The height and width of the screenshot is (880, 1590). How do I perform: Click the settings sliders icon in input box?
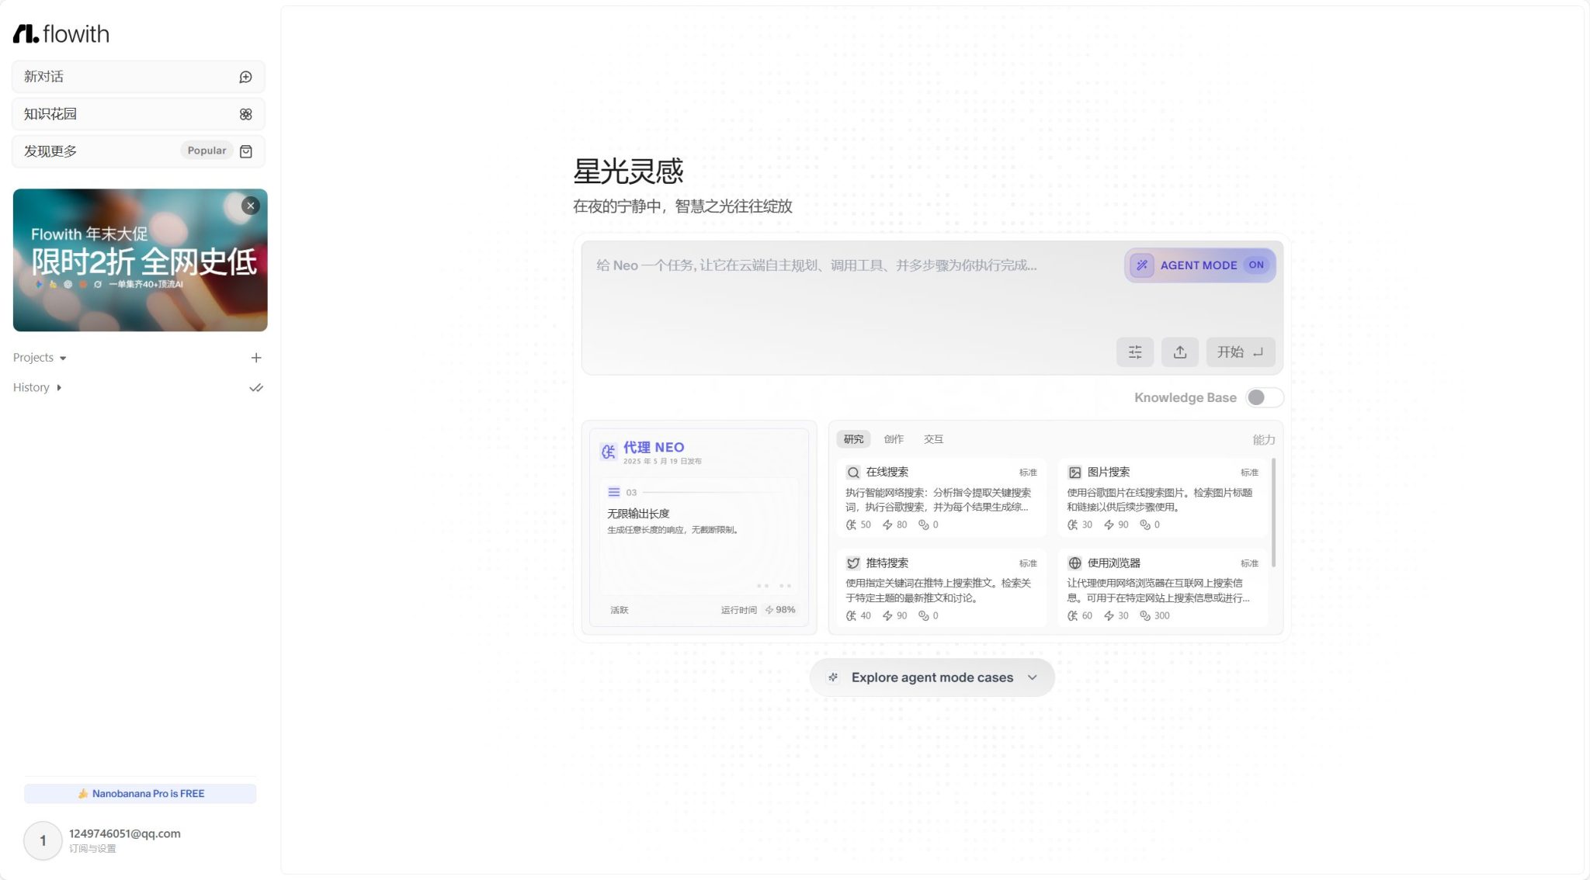click(1134, 352)
